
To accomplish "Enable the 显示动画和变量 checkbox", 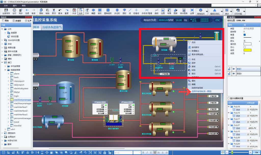I will coord(229,98).
